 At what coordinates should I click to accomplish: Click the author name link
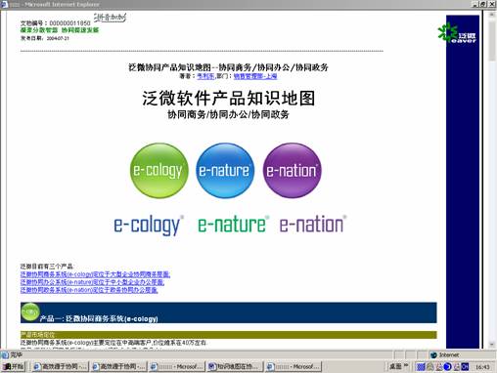(205, 76)
